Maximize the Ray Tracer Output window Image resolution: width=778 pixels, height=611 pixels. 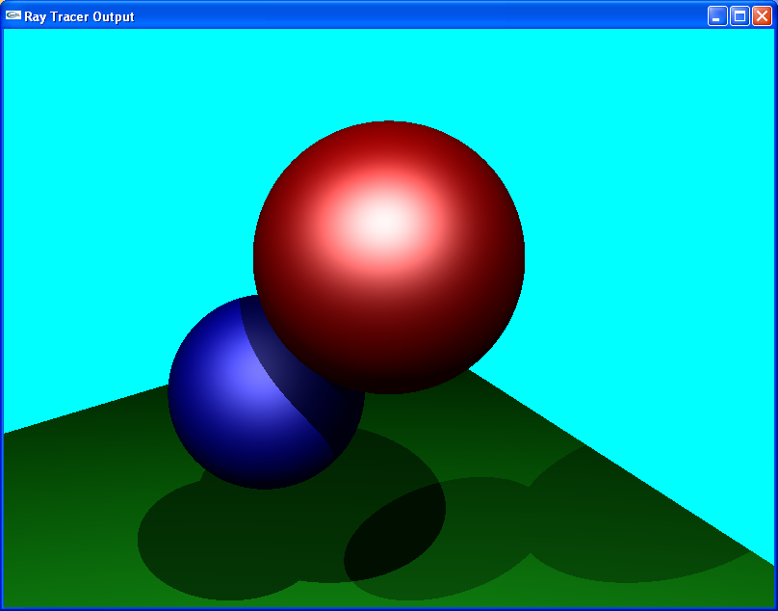739,15
